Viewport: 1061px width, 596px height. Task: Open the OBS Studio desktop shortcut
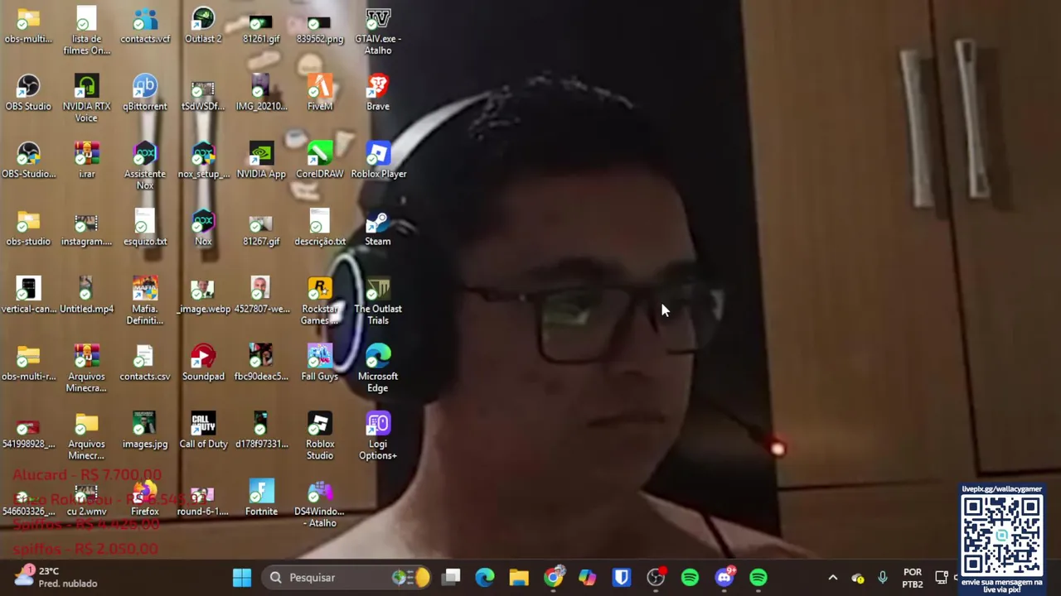[x=28, y=93]
